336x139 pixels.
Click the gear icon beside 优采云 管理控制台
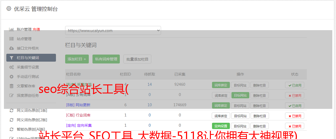tap(9, 9)
